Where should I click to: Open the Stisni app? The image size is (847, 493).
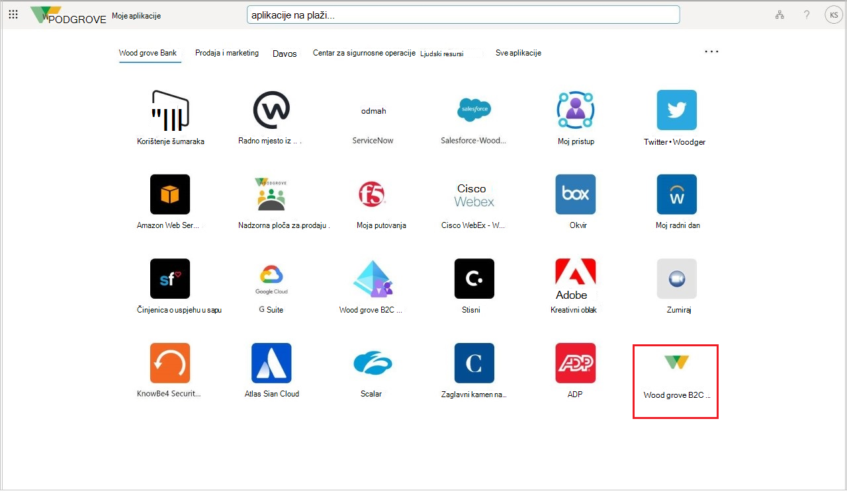[x=474, y=278]
